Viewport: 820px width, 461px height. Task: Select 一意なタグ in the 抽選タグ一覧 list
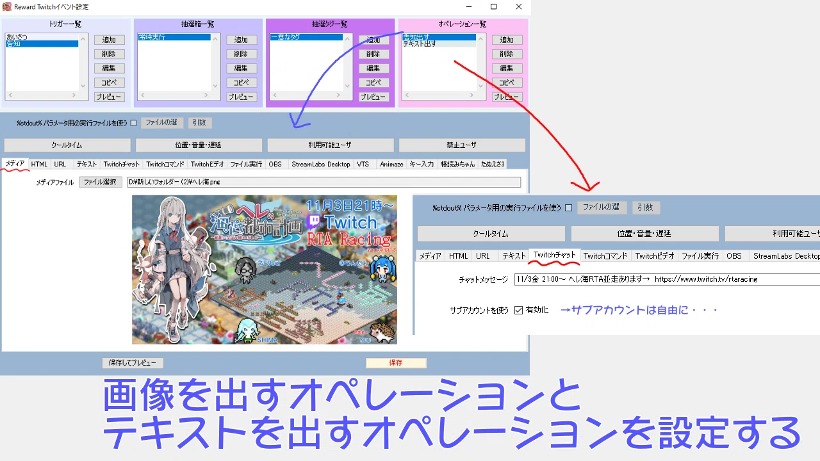(x=306, y=37)
